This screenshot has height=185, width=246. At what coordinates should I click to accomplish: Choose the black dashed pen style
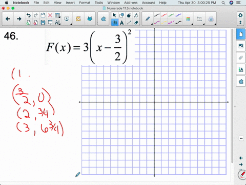point(178,22)
